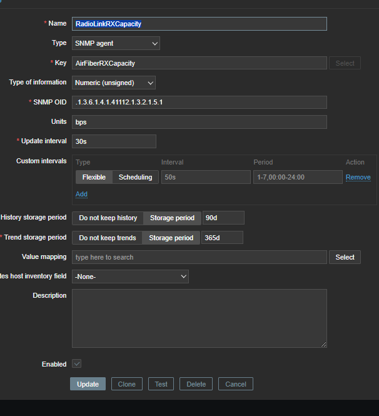This screenshot has width=379, height=416.
Task: Click the Clone button
Action: pyautogui.click(x=127, y=384)
